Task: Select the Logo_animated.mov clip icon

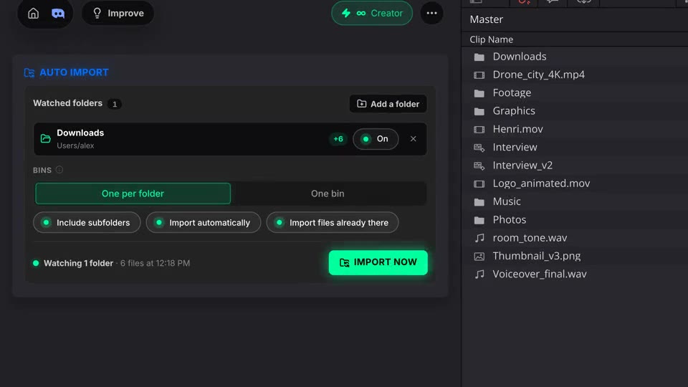Action: pos(479,184)
